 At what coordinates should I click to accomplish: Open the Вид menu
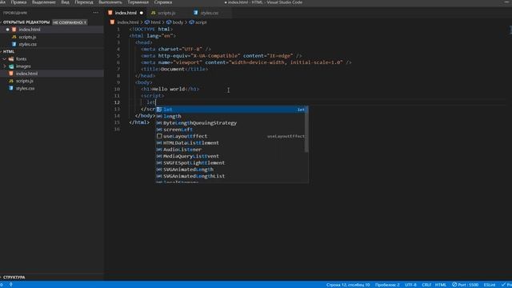pos(66,2)
